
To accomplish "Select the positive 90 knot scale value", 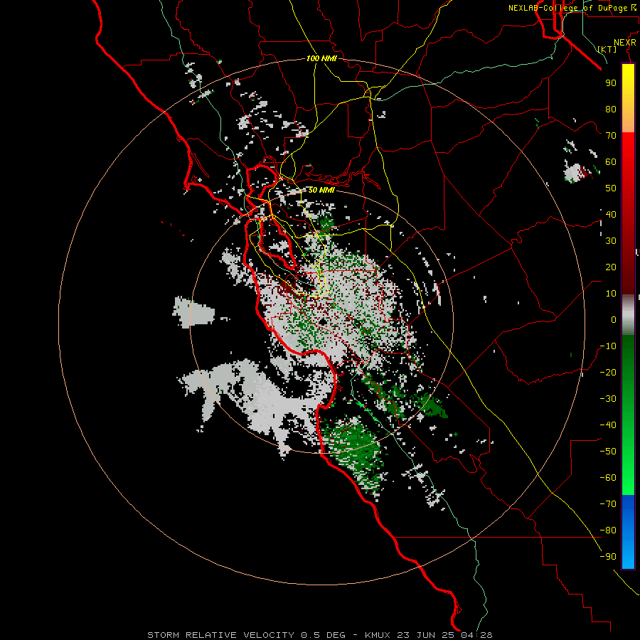I will pyautogui.click(x=611, y=83).
